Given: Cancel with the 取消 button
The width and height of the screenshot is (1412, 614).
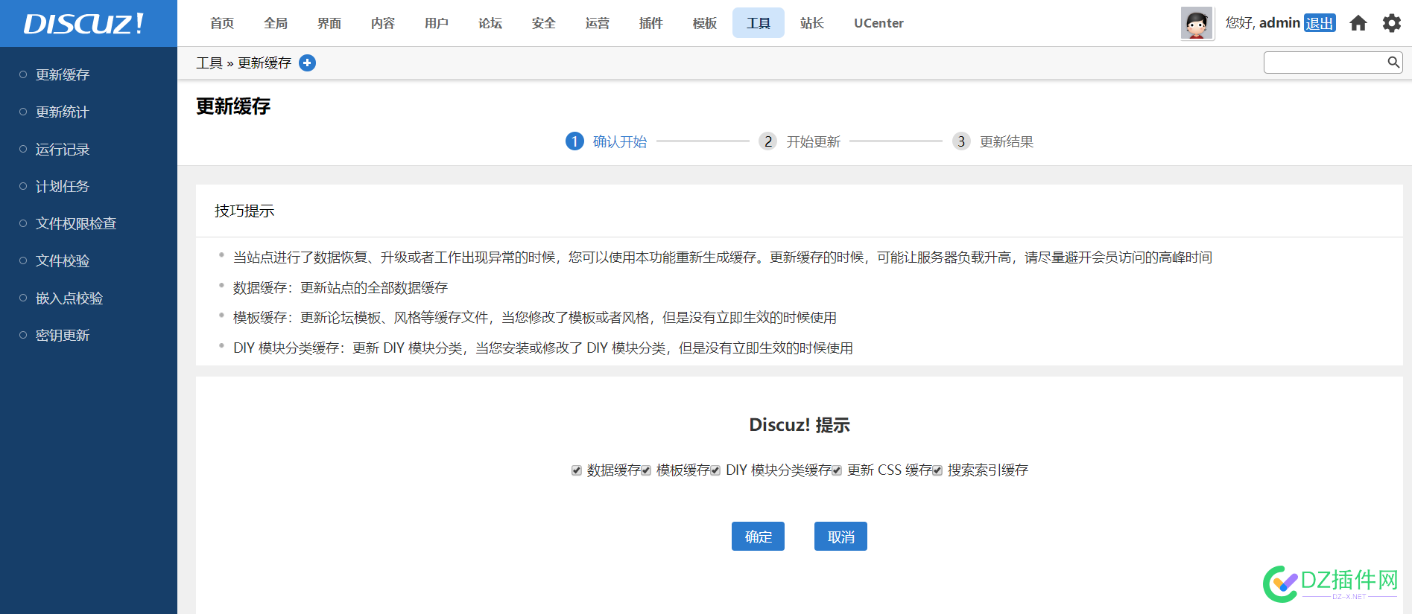Looking at the screenshot, I should coord(840,537).
